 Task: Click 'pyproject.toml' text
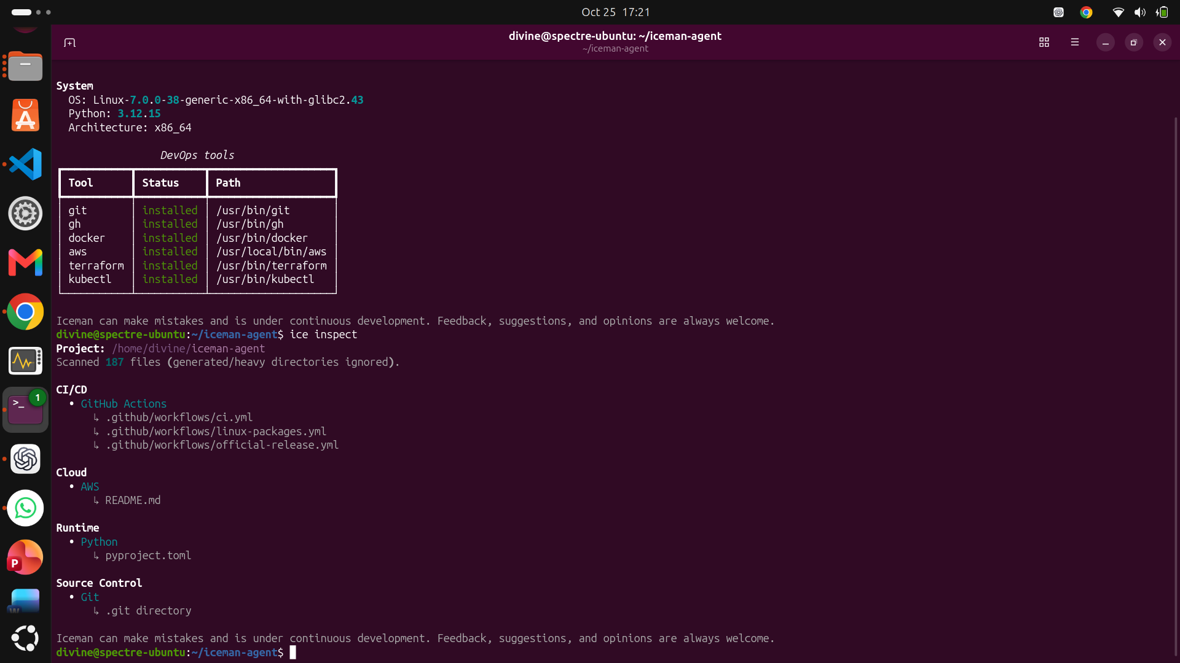148,556
